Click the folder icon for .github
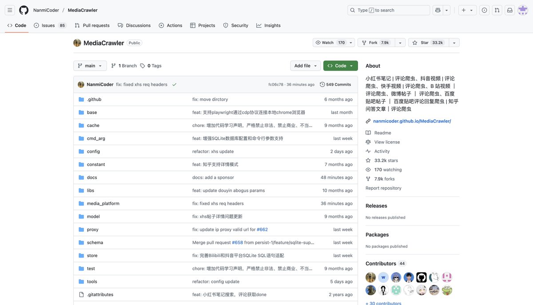This screenshot has width=533, height=305. (x=81, y=99)
